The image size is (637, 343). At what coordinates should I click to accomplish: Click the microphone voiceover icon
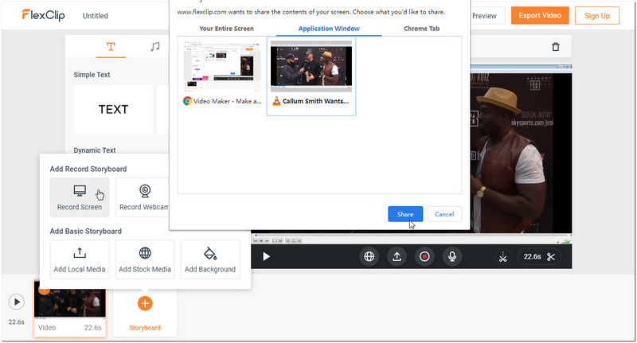click(452, 256)
